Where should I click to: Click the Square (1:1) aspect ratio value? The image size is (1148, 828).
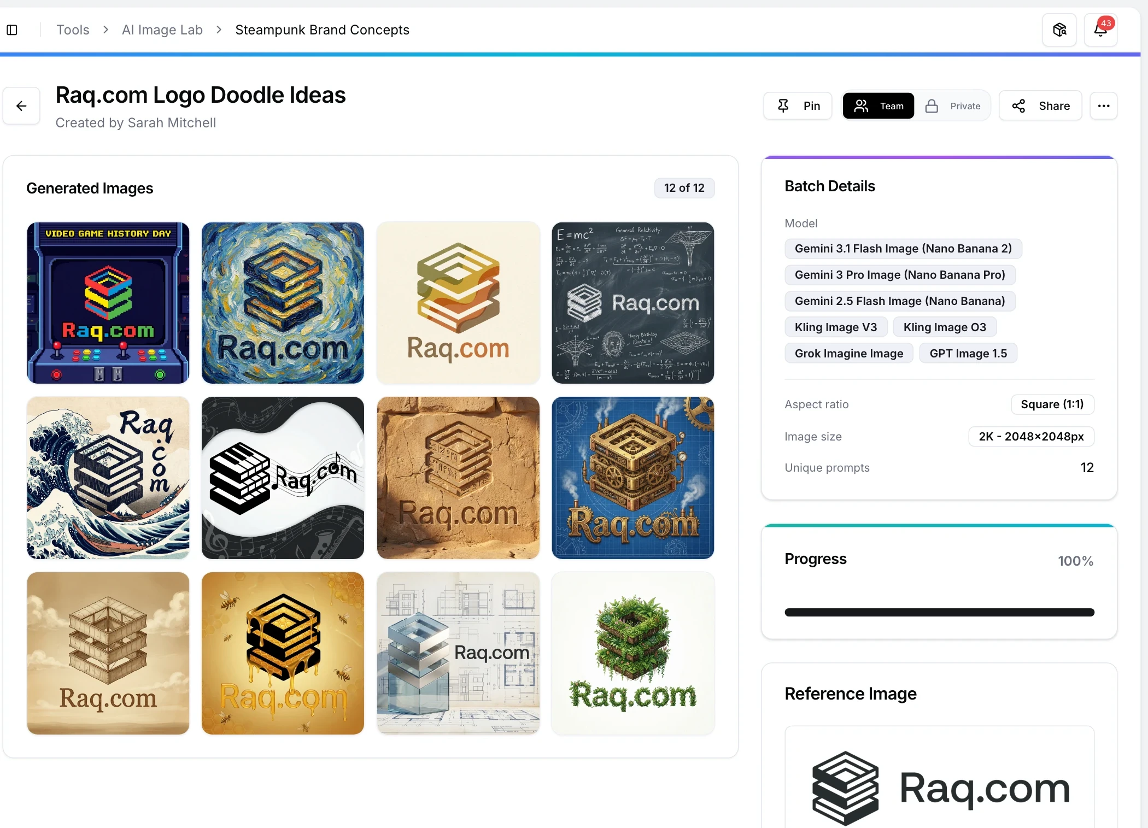point(1052,404)
